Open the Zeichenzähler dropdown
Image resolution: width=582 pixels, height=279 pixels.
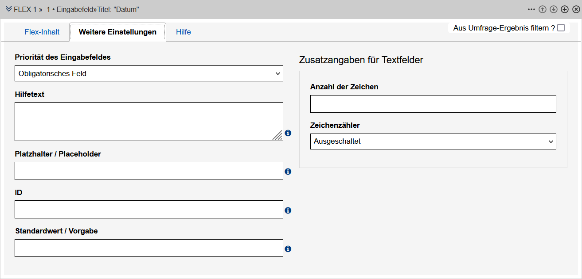pos(433,141)
